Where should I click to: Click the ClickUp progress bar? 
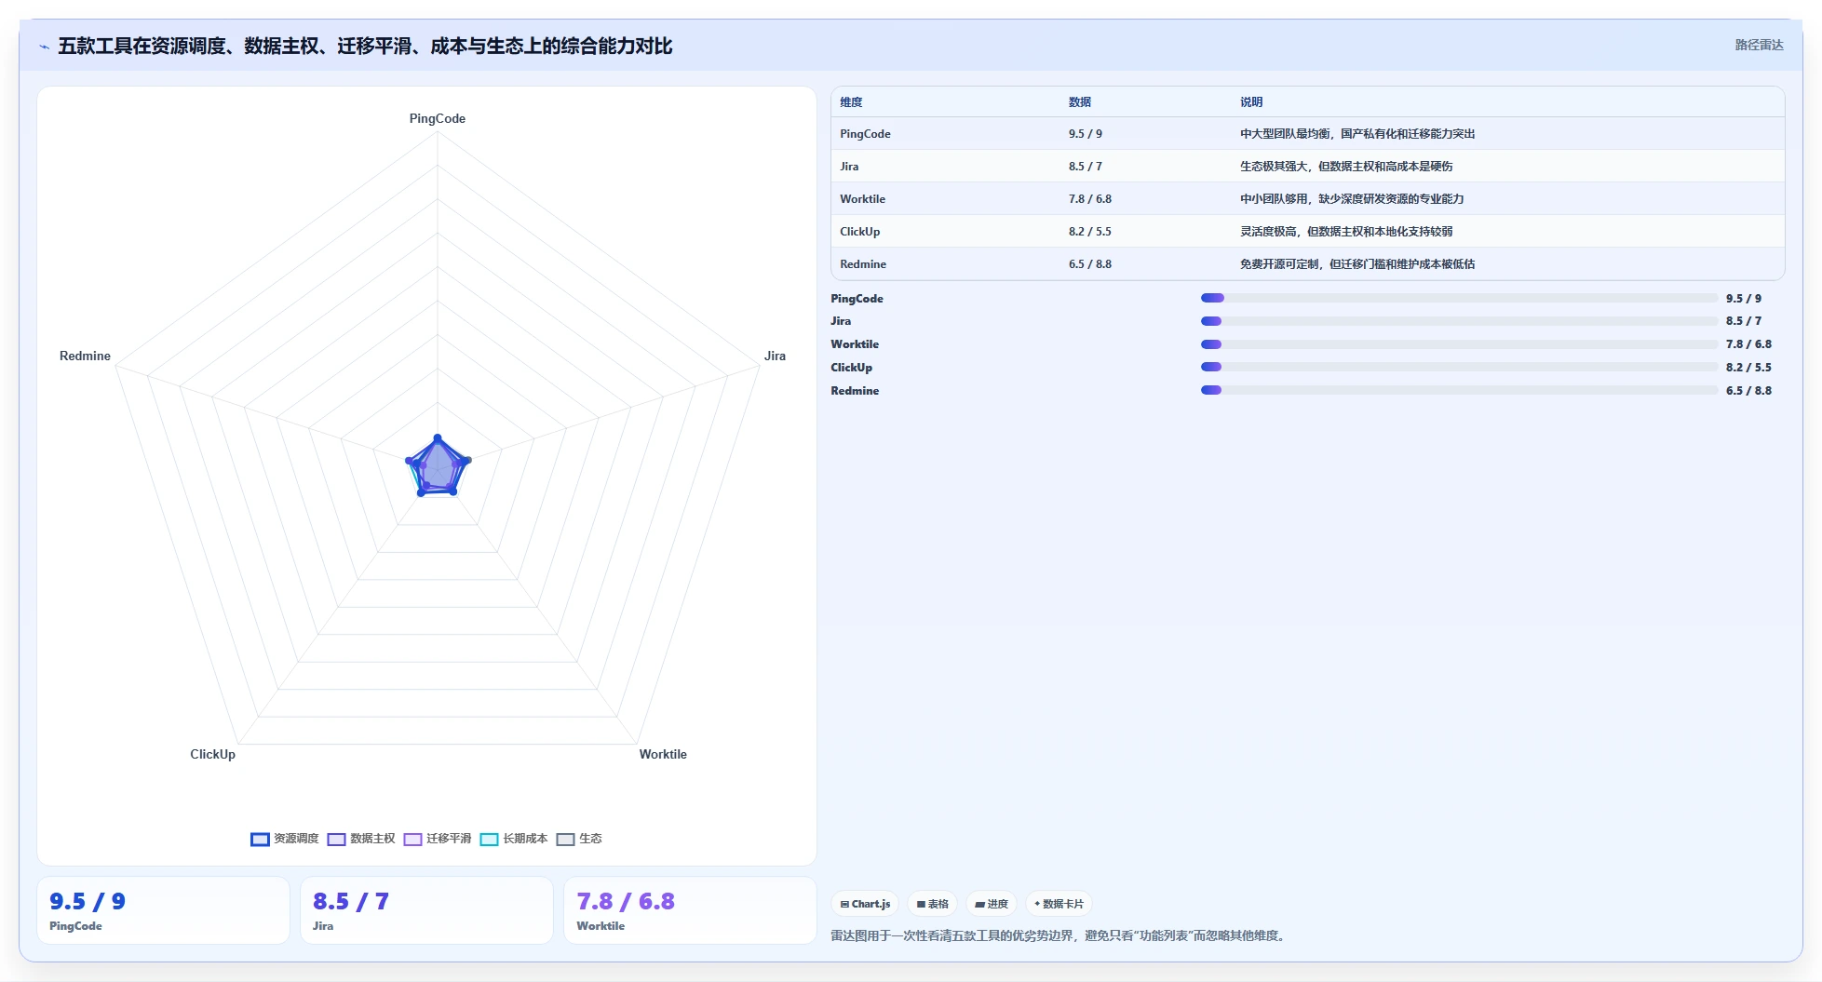click(1459, 368)
